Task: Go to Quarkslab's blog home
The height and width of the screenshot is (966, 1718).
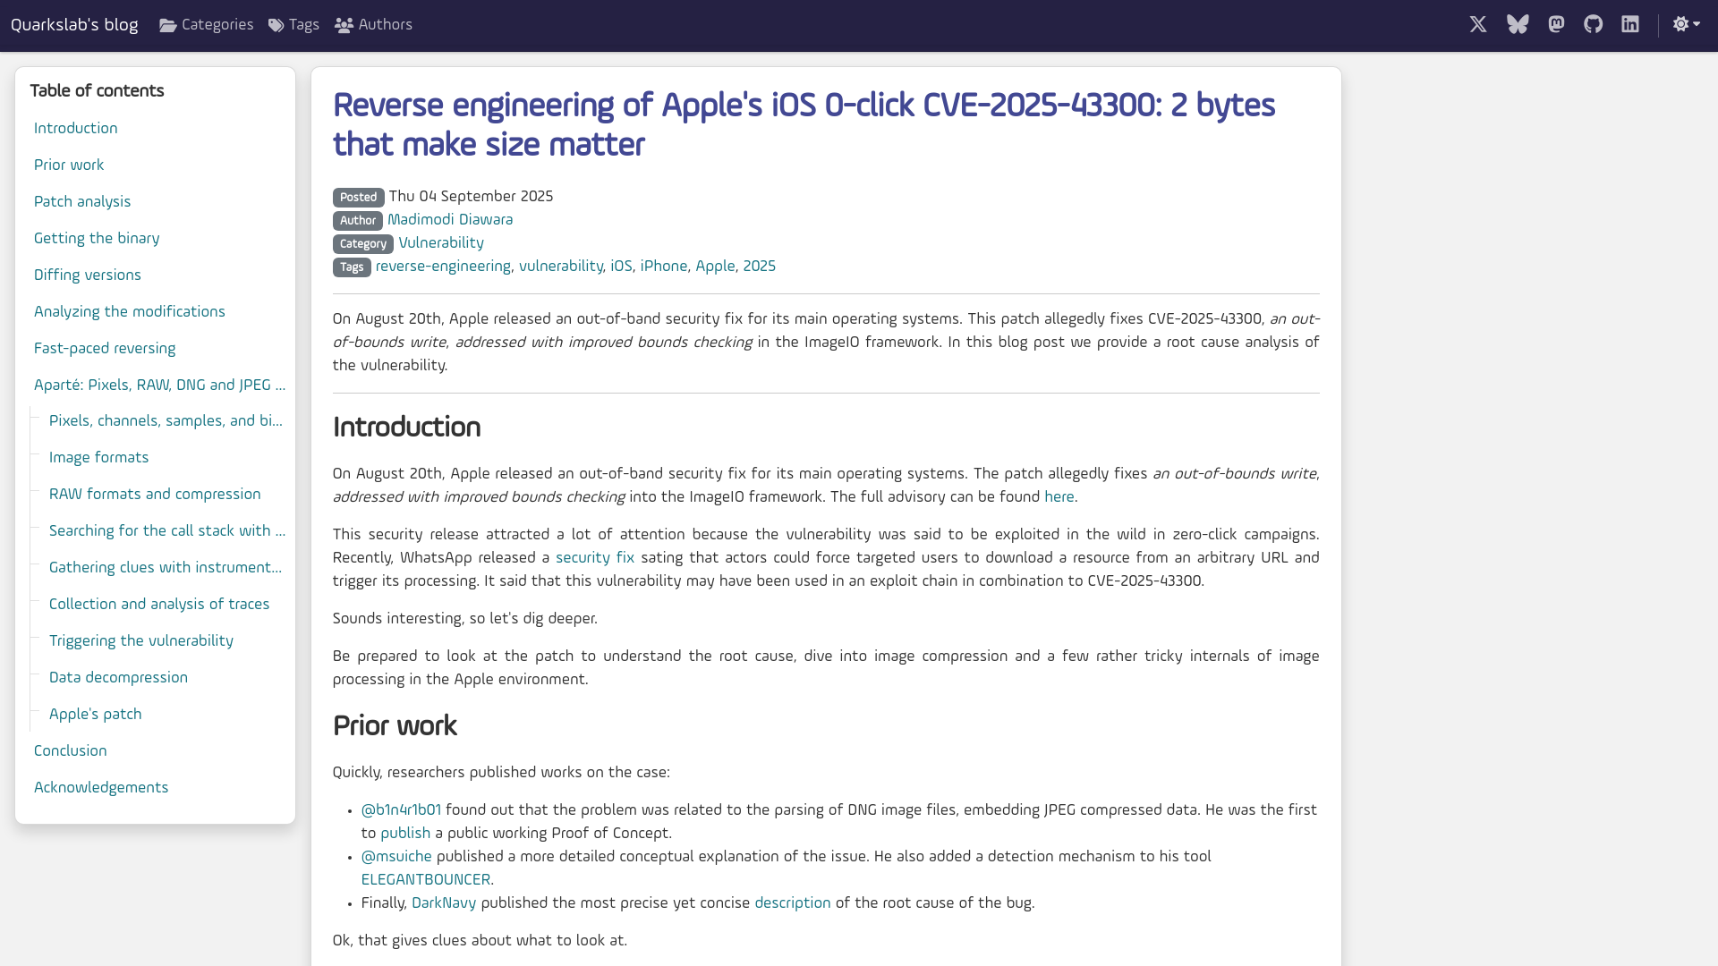Action: 74,25
